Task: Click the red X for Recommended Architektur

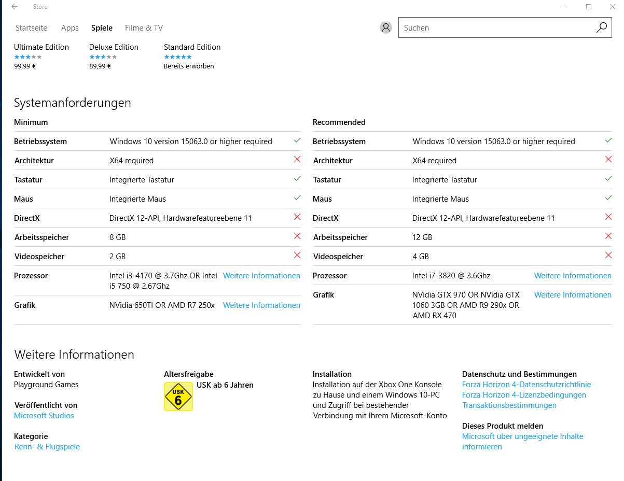Action: tap(608, 160)
